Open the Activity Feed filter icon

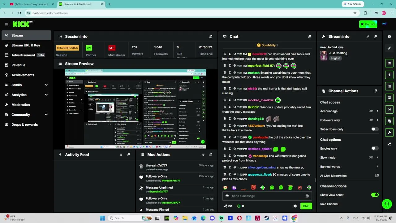[121, 155]
